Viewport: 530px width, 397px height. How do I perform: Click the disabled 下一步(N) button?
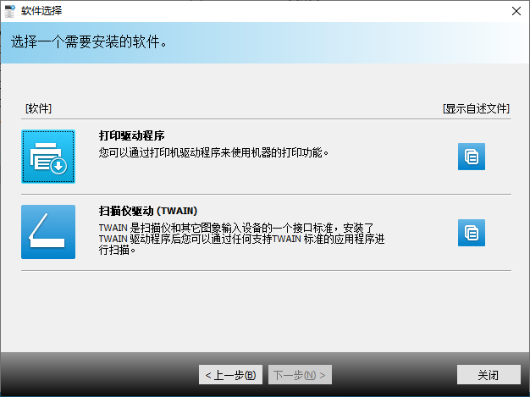[x=300, y=375]
